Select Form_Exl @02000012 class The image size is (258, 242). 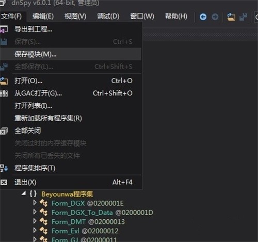[x=85, y=231]
